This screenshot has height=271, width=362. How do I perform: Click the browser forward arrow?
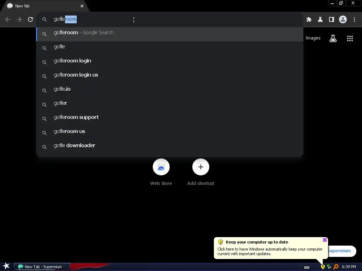19,20
